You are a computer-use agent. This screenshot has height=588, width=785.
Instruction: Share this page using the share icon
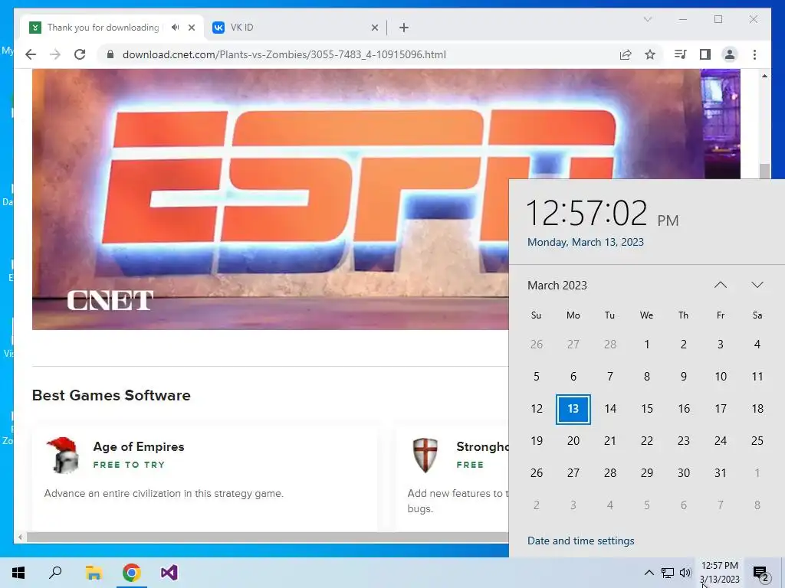point(626,54)
